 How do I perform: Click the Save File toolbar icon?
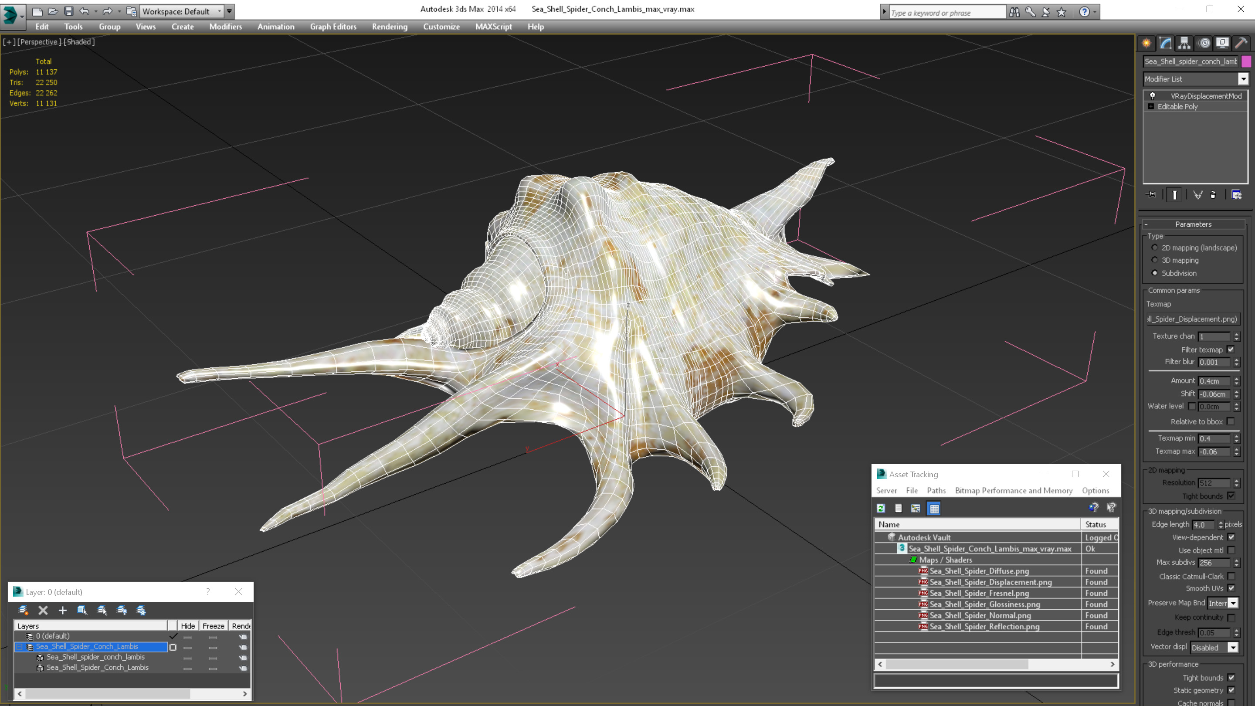pos(69,11)
